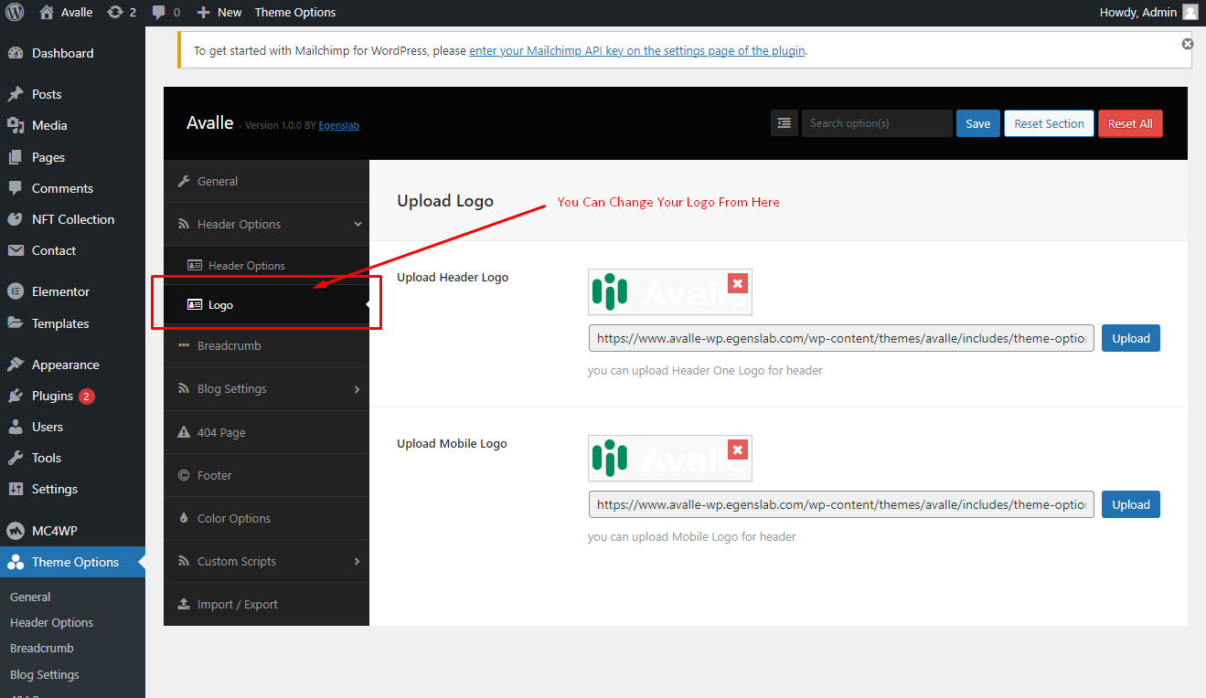Click the header logo URL field
The height and width of the screenshot is (698, 1206).
pyautogui.click(x=841, y=338)
